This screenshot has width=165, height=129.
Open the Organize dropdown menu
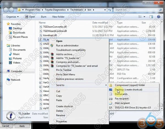(12, 17)
